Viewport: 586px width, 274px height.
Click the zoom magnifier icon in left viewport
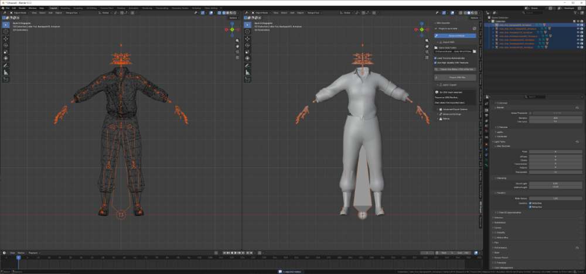(x=237, y=40)
